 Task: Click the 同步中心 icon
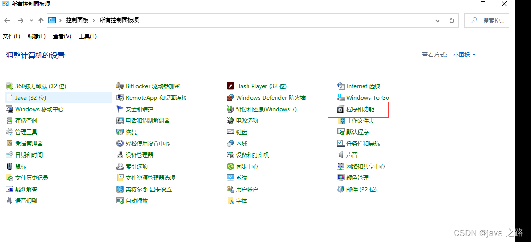tap(231, 167)
